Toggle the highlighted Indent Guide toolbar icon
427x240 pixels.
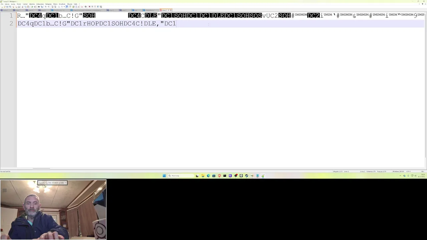click(67, 7)
